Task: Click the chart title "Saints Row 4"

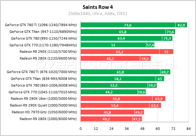Action: (x=98, y=7)
